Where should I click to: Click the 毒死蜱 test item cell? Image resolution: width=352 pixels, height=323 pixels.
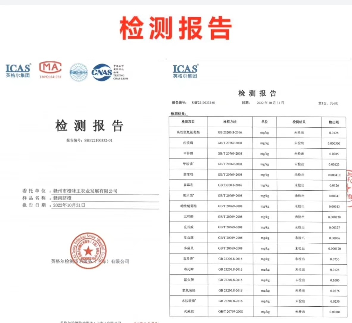pos(189,269)
